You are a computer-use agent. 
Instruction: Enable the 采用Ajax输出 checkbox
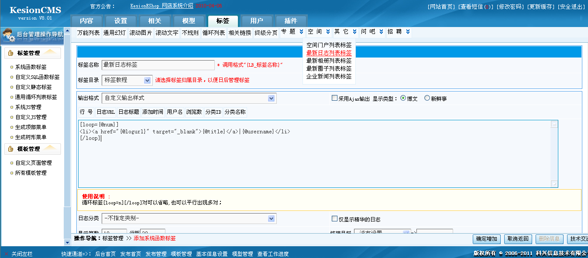[x=334, y=98]
